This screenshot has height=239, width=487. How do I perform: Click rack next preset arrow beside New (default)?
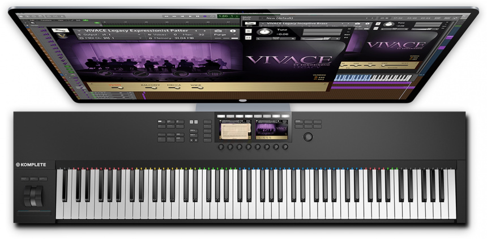pos(373,18)
